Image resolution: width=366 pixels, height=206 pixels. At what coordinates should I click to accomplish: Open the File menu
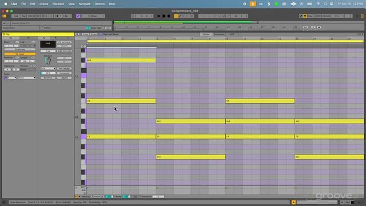[23, 4]
